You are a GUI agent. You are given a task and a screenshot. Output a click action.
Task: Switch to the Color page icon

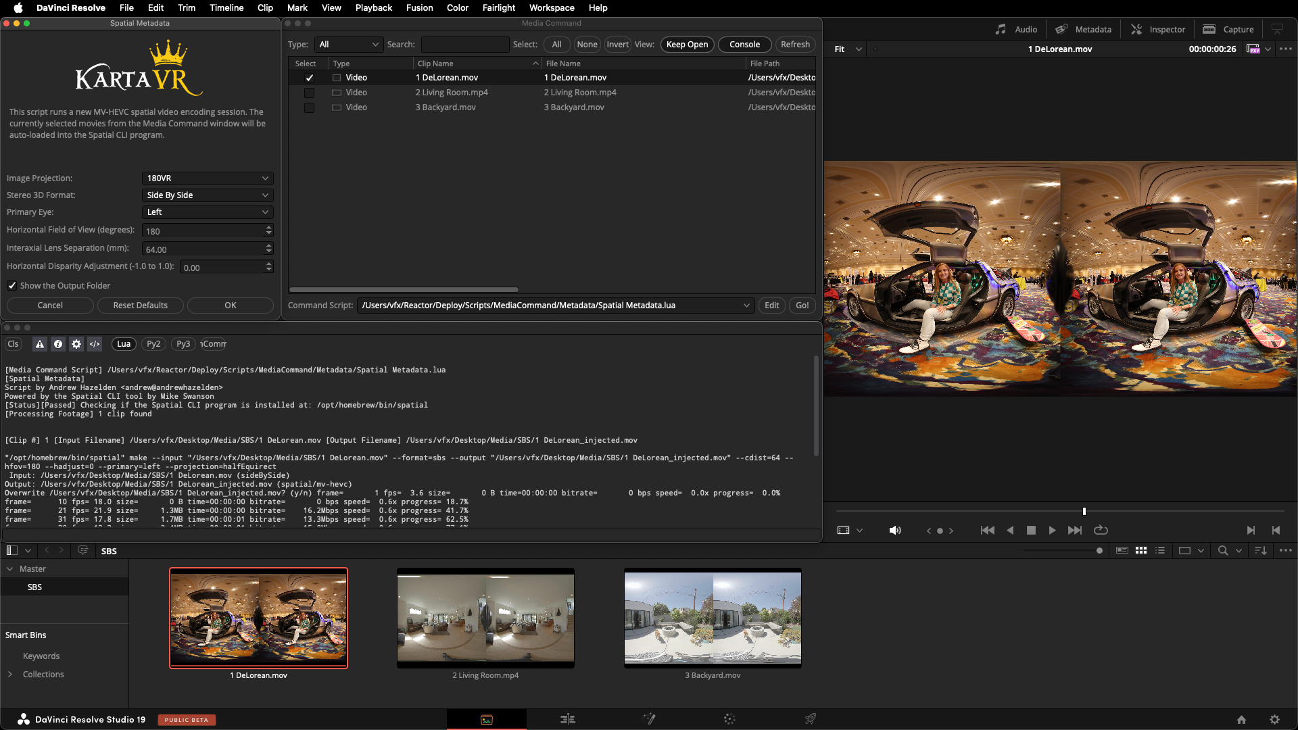point(729,719)
